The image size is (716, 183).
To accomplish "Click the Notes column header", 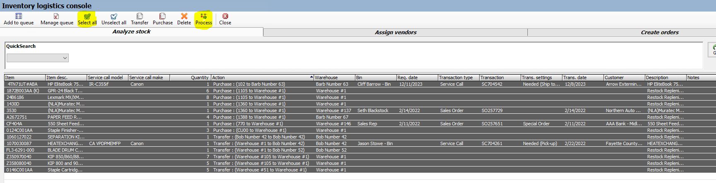I will click(x=701, y=77).
